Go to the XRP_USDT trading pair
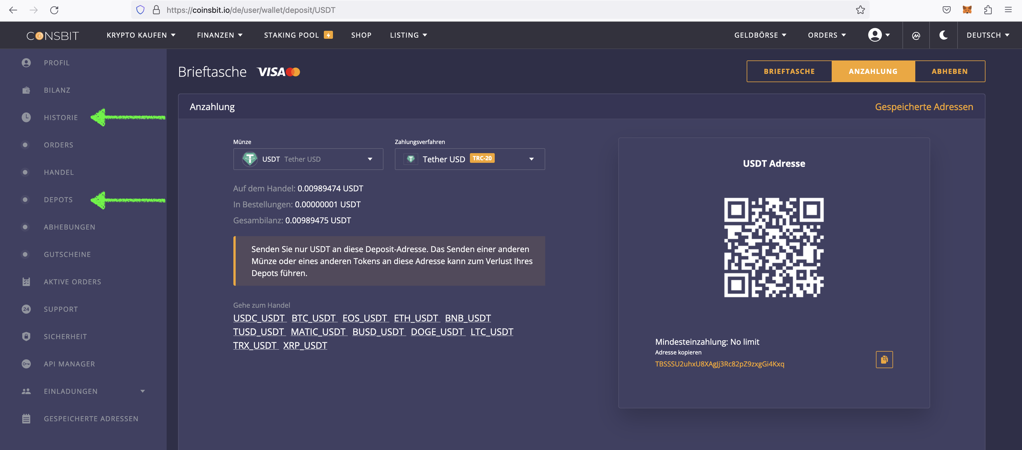 point(305,345)
